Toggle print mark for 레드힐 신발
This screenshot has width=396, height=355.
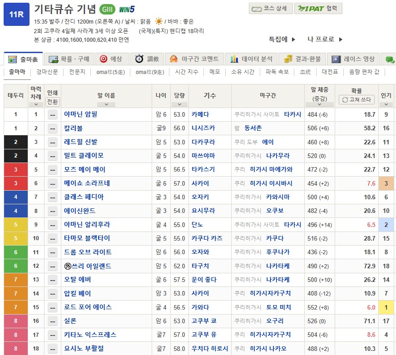pyautogui.click(x=53, y=143)
